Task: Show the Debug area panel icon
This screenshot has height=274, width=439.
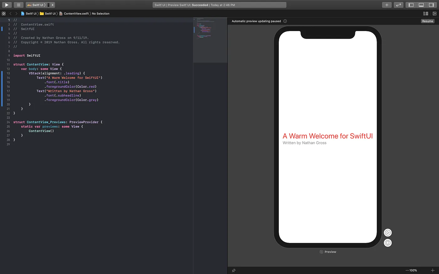Action: point(421,5)
